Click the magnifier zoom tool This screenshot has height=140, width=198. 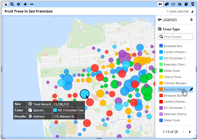(12, 4)
